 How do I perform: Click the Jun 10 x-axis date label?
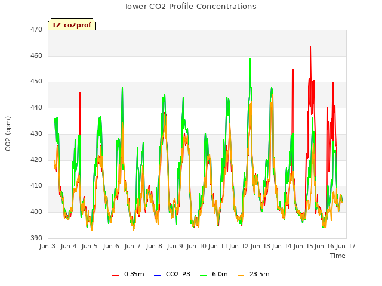[x=196, y=246]
